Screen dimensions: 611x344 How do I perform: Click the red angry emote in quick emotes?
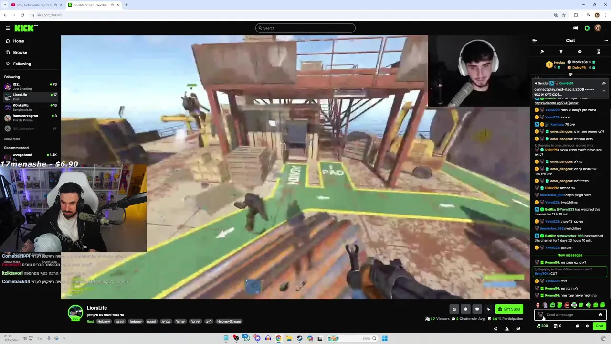tap(567, 305)
